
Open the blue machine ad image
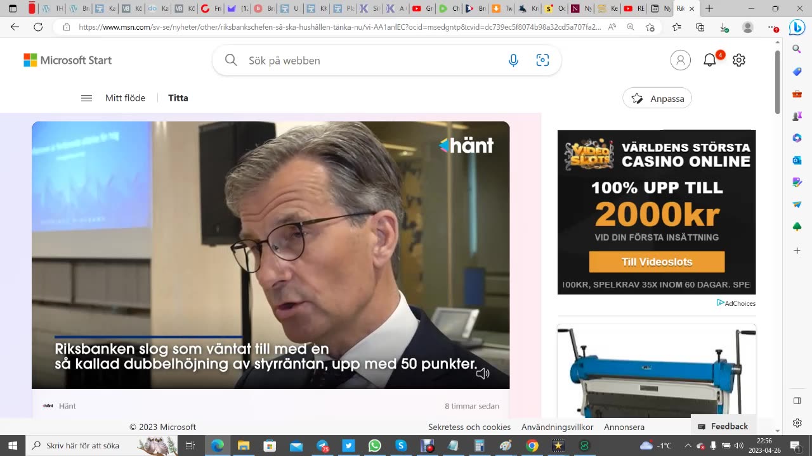(657, 371)
